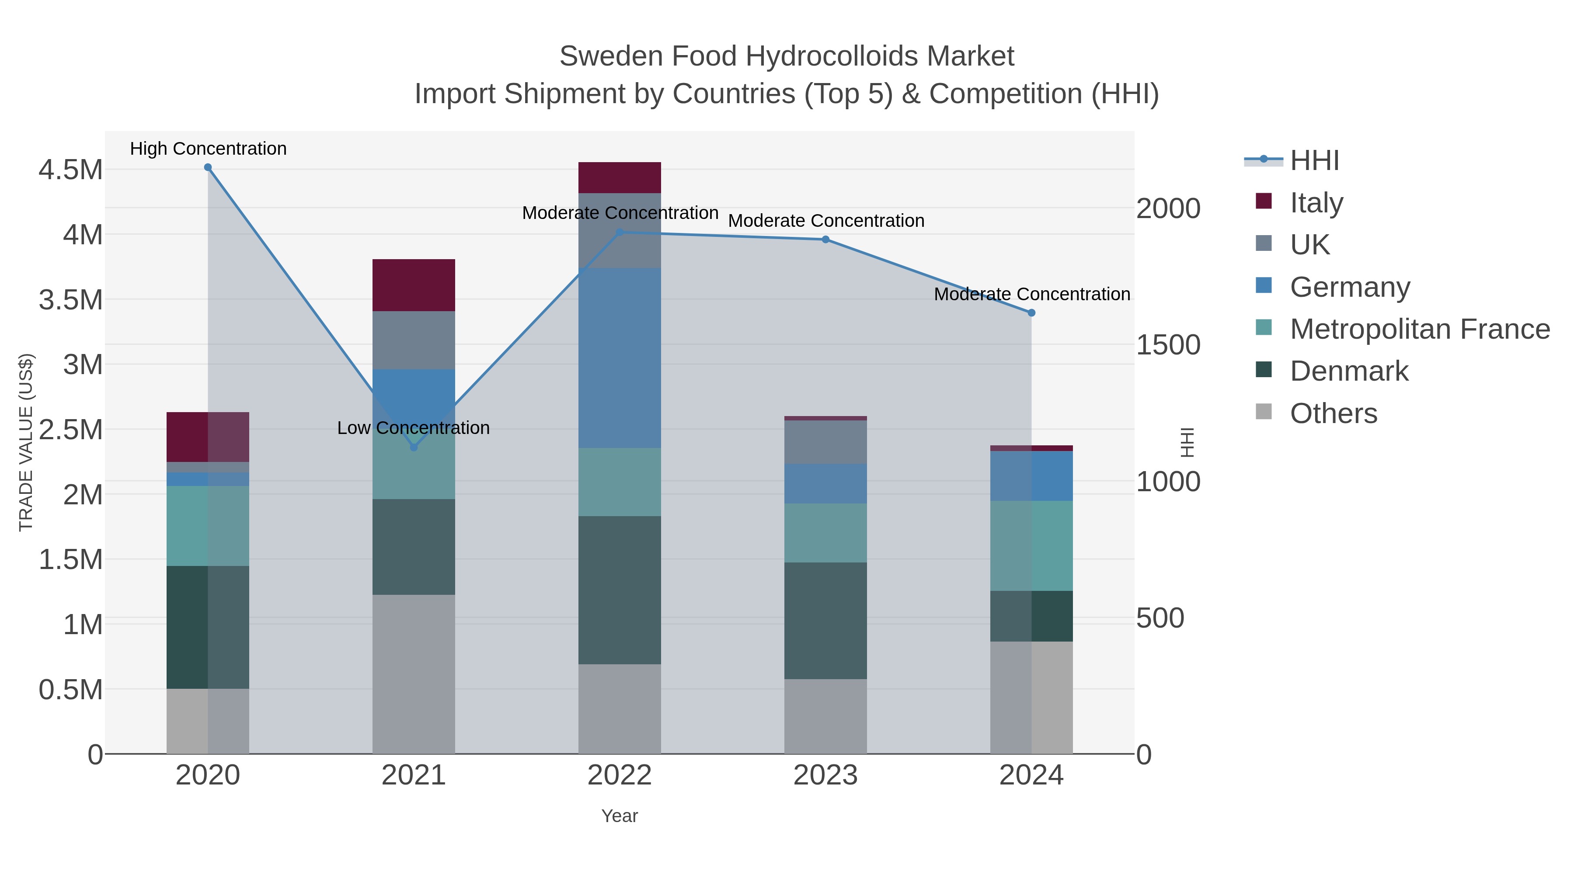Click the Germany segment of 2022 bar
The height and width of the screenshot is (885, 1574).
[620, 358]
